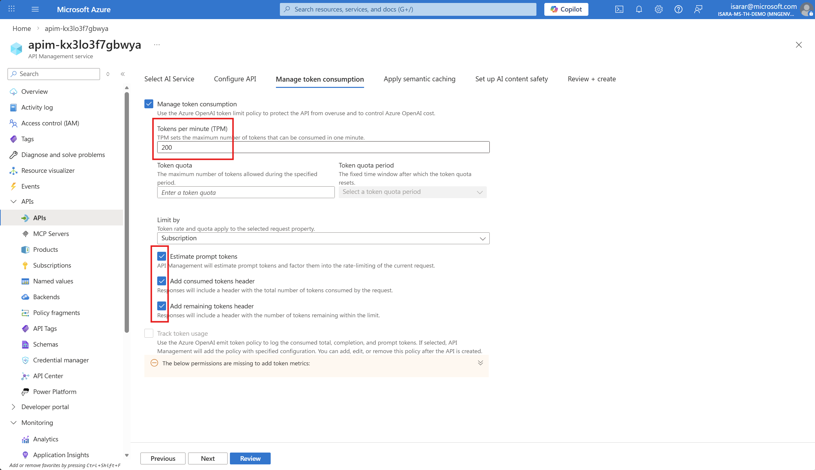Click the Named values icon
The image size is (815, 470).
point(25,281)
